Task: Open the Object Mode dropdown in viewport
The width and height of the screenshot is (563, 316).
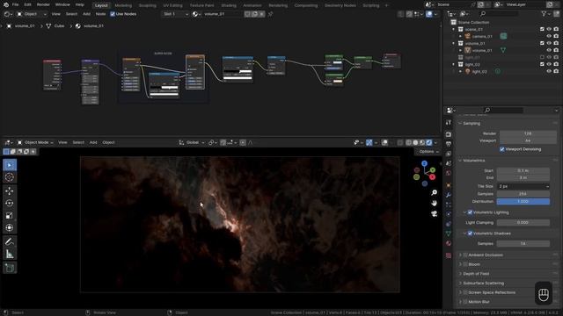Action: pyautogui.click(x=35, y=142)
